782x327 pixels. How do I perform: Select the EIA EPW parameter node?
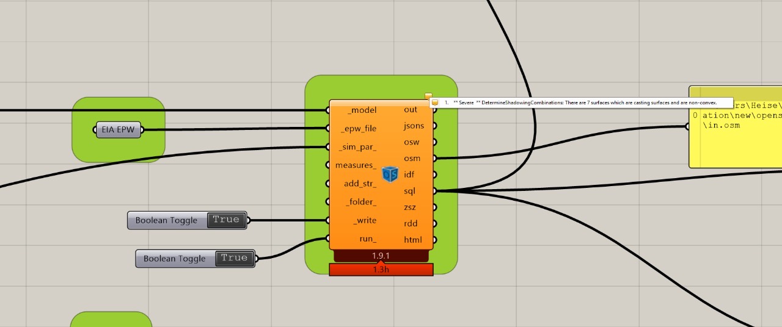(x=119, y=130)
